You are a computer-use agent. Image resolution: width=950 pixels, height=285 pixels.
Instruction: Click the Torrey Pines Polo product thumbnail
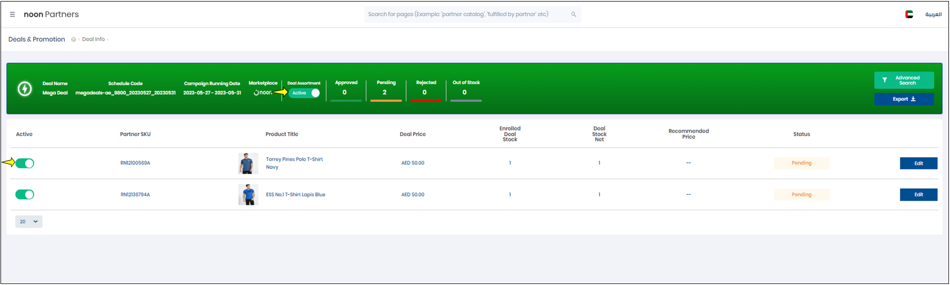[x=248, y=163]
